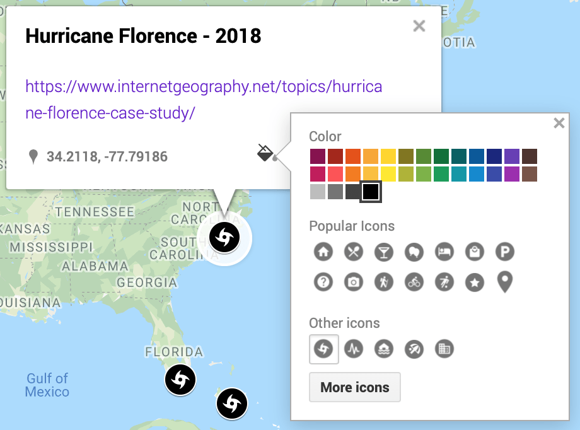The image size is (580, 430).
Task: Close the Hurricane Florence info window
Action: click(419, 26)
